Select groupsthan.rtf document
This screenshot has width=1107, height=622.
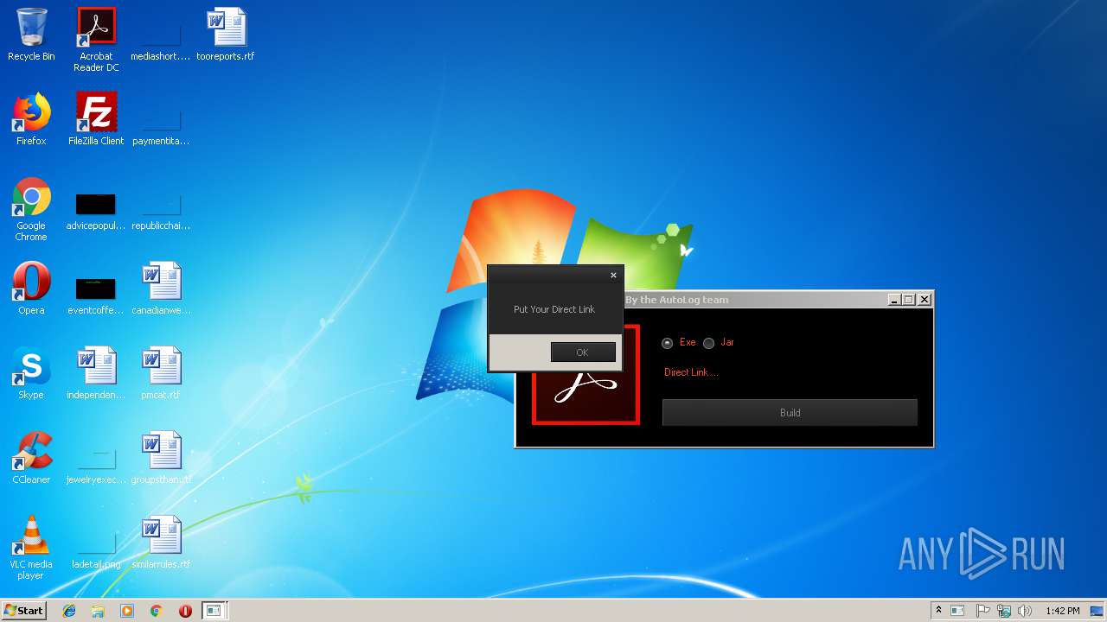point(161,458)
